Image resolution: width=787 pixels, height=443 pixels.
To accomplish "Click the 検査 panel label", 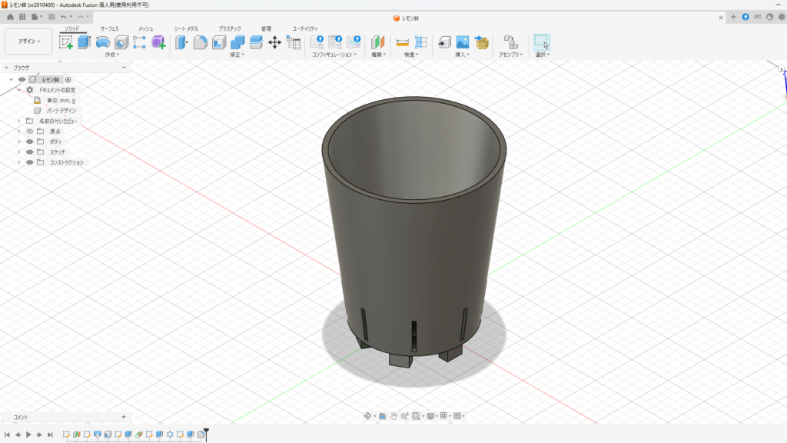I will pyautogui.click(x=411, y=55).
